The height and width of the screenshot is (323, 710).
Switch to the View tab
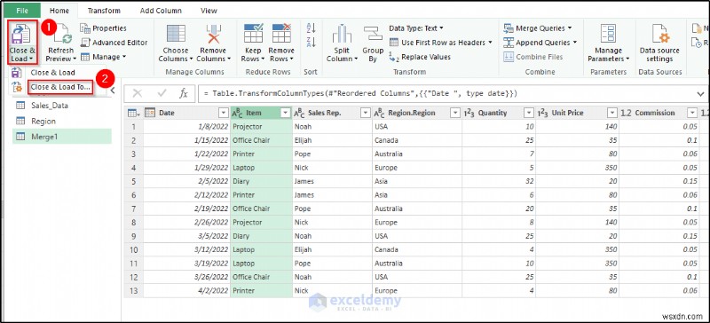click(x=209, y=10)
